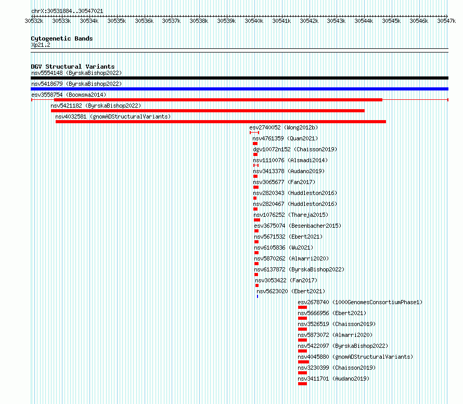This screenshot has width=463, height=404.
Task: Click the nsv4761359 (Quan2021) label
Action: click(285, 138)
